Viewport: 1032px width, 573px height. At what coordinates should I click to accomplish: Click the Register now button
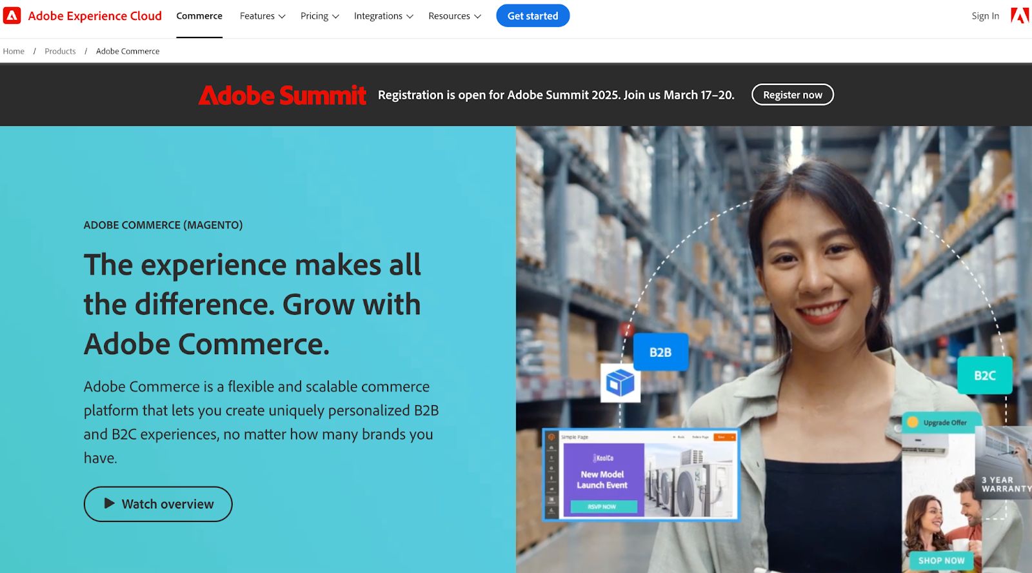[x=793, y=95]
